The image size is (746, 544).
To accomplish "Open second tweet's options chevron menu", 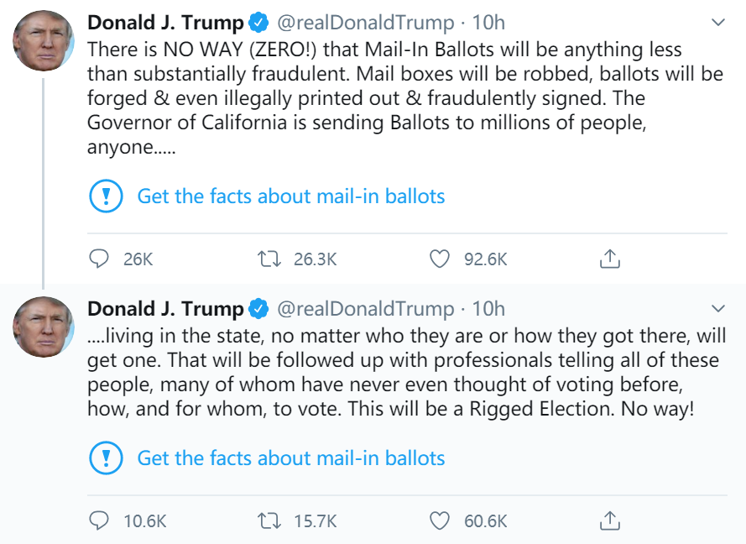I will click(717, 308).
